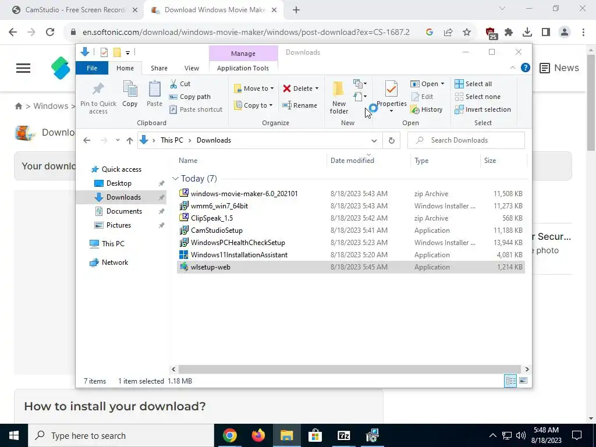The width and height of the screenshot is (596, 447).
Task: Expand the Open button dropdown arrow
Action: click(x=442, y=84)
